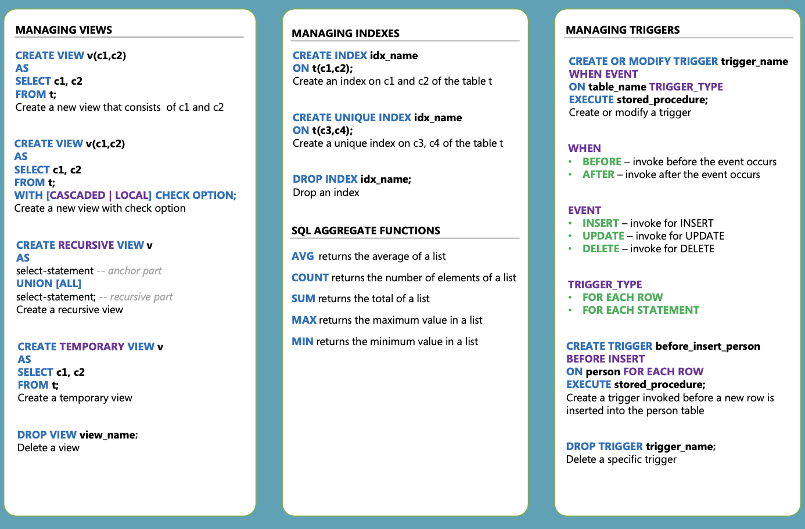Click the AFTER bullet under WHEN
Image resolution: width=805 pixels, height=529 pixels.
point(598,174)
